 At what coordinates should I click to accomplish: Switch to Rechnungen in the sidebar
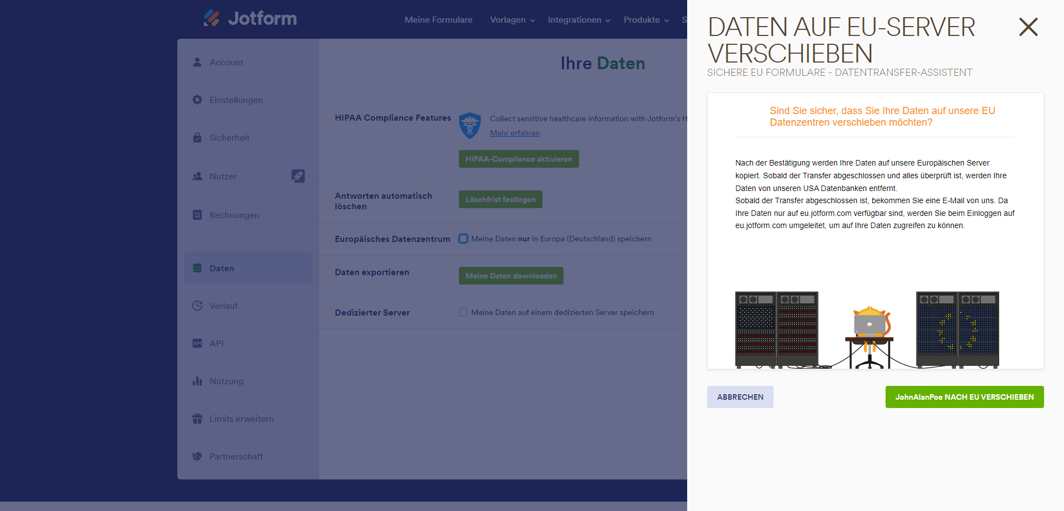click(x=248, y=215)
